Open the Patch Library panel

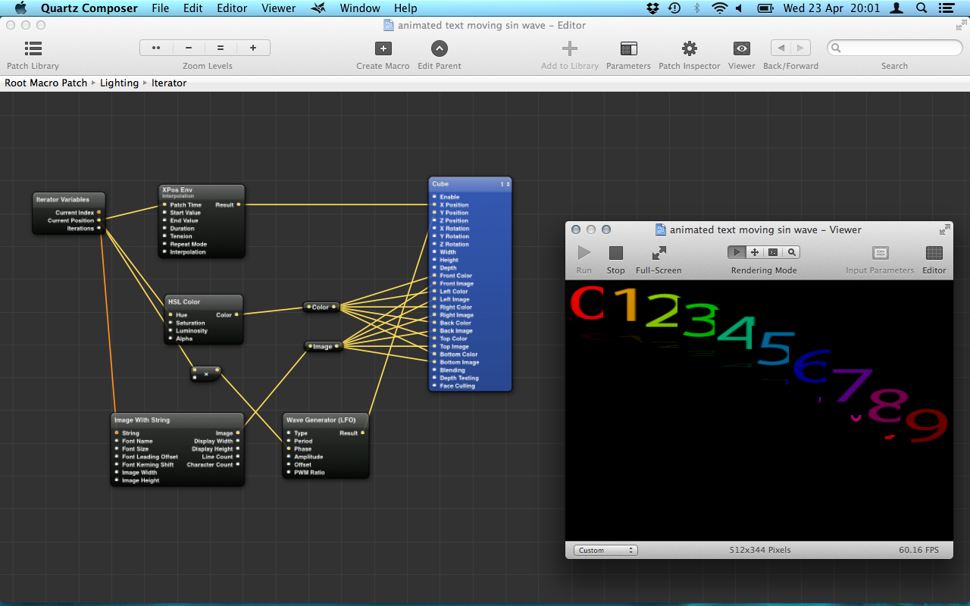pos(33,49)
